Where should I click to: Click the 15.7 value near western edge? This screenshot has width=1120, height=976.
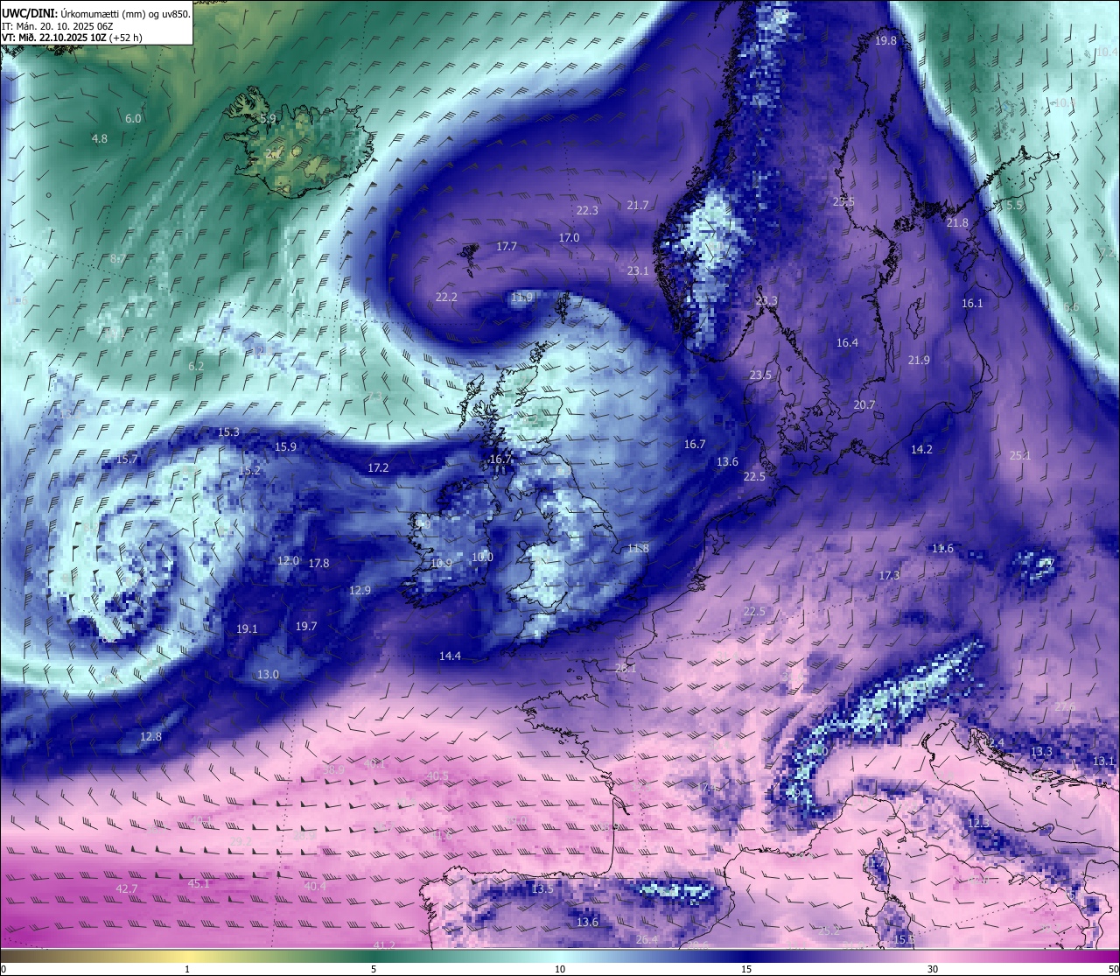[x=127, y=459]
